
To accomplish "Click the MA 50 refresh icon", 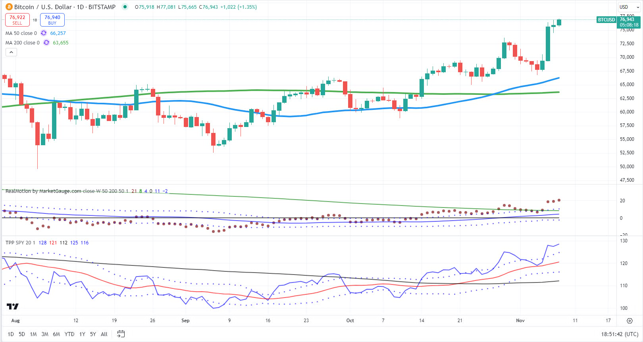I will point(44,33).
